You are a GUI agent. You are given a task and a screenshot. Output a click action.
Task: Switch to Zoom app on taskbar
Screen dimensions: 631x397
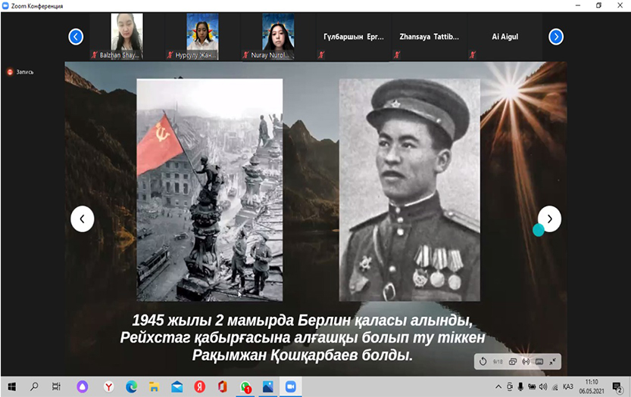point(291,386)
